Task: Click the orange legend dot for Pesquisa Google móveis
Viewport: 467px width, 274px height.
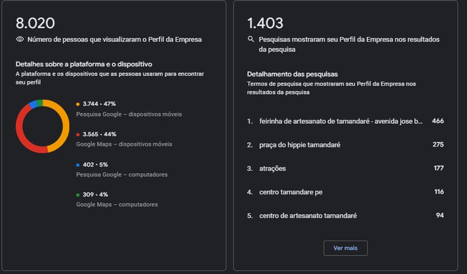Action: (x=78, y=104)
